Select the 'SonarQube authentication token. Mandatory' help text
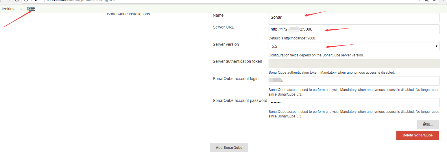The image size is (447, 154). (332, 73)
